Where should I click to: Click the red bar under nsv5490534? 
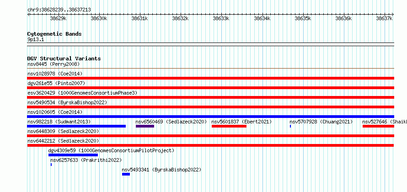click(x=210, y=107)
